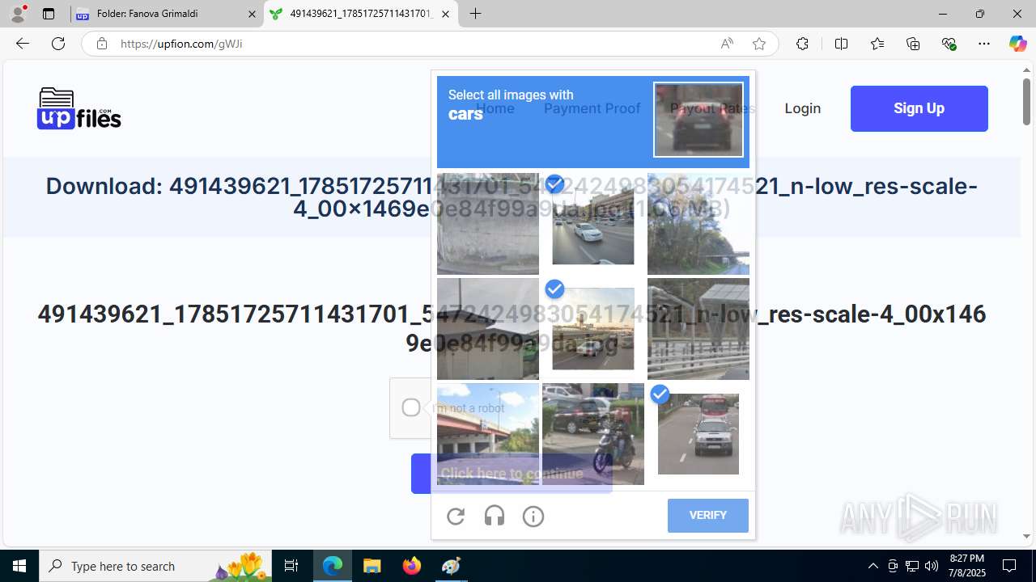The width and height of the screenshot is (1036, 582).
Task: Reload the current page
Action: pyautogui.click(x=58, y=44)
